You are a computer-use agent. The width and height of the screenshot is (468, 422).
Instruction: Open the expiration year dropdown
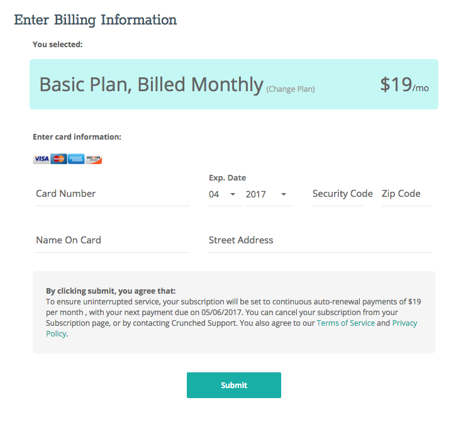pos(269,194)
